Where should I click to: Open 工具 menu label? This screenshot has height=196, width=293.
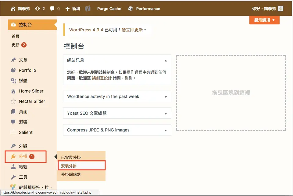(x=23, y=177)
